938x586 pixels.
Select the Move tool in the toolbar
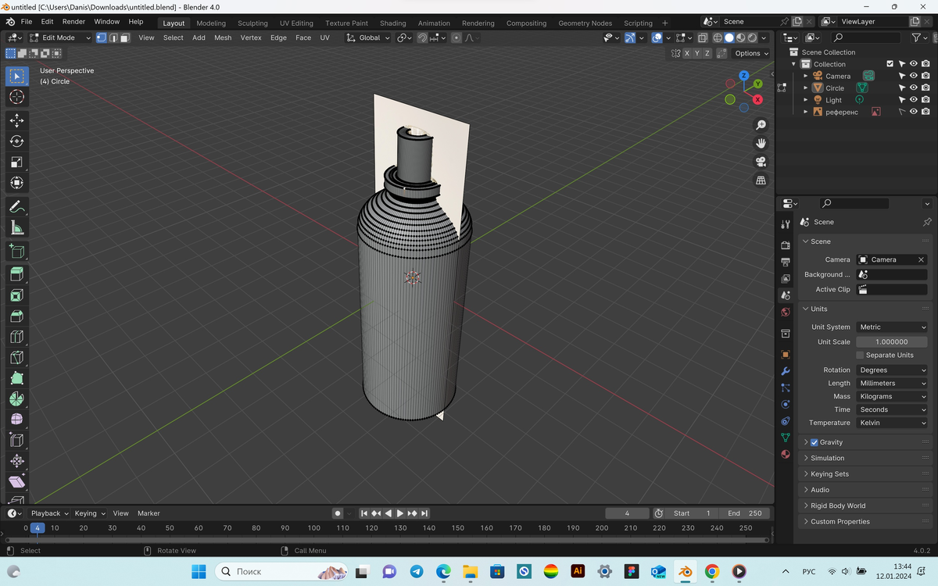coord(16,120)
